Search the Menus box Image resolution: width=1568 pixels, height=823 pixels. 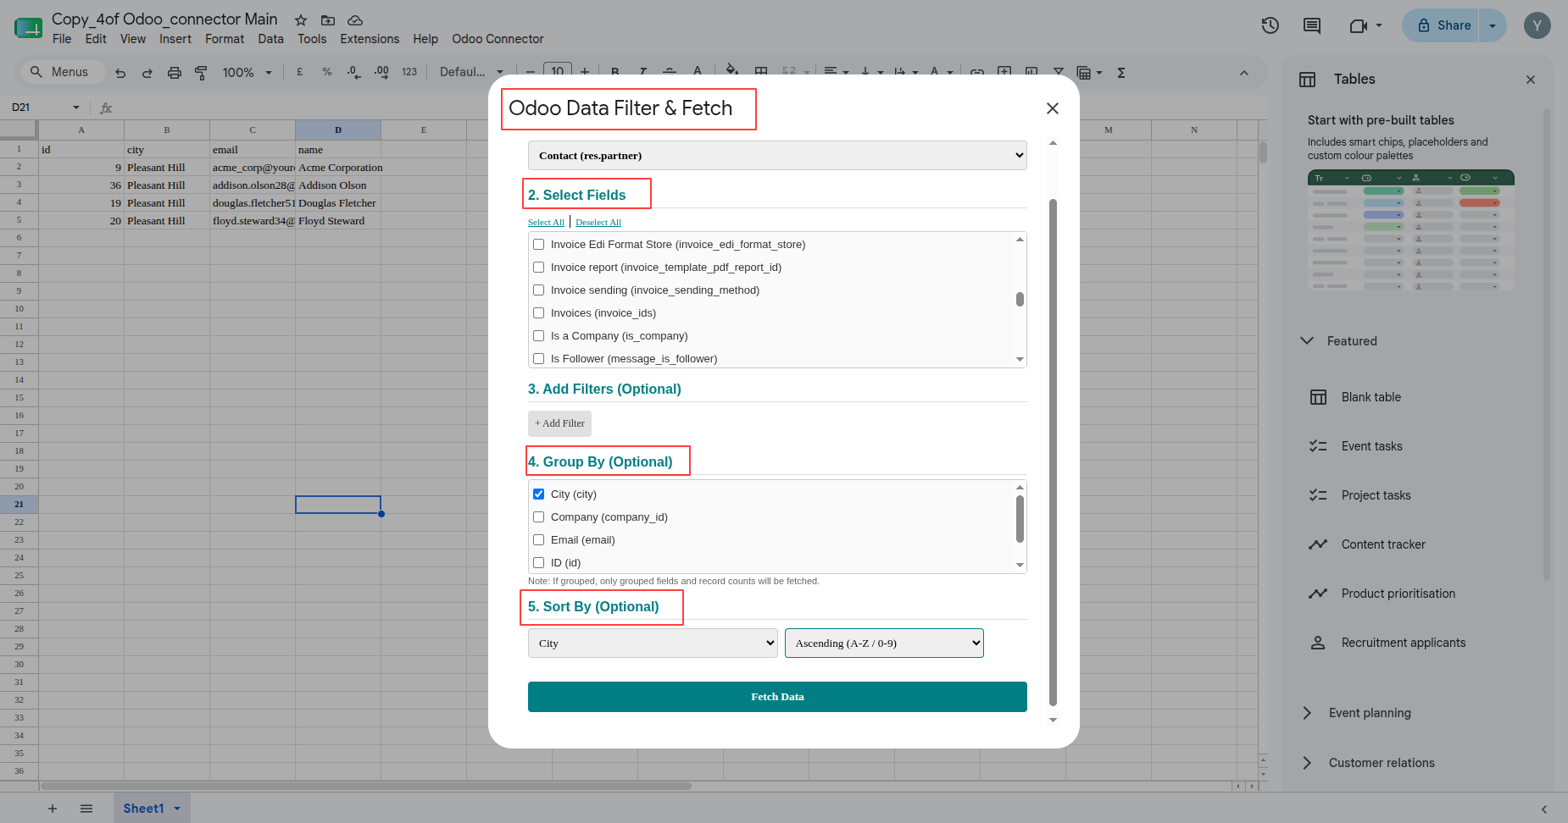(61, 72)
